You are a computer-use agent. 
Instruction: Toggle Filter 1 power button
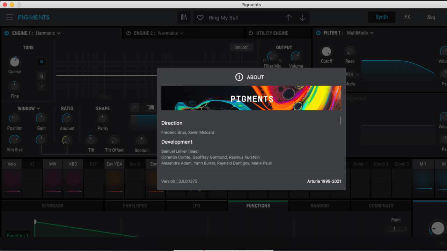point(318,33)
